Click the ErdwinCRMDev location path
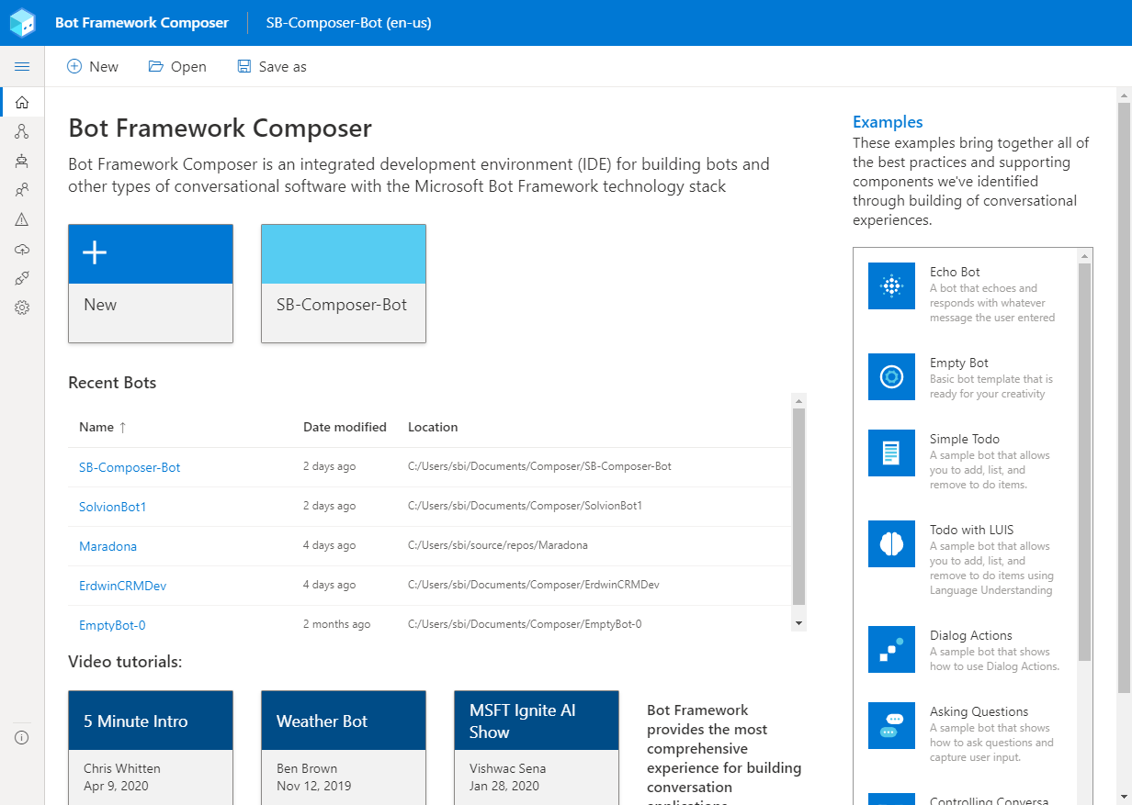 pyautogui.click(x=534, y=585)
